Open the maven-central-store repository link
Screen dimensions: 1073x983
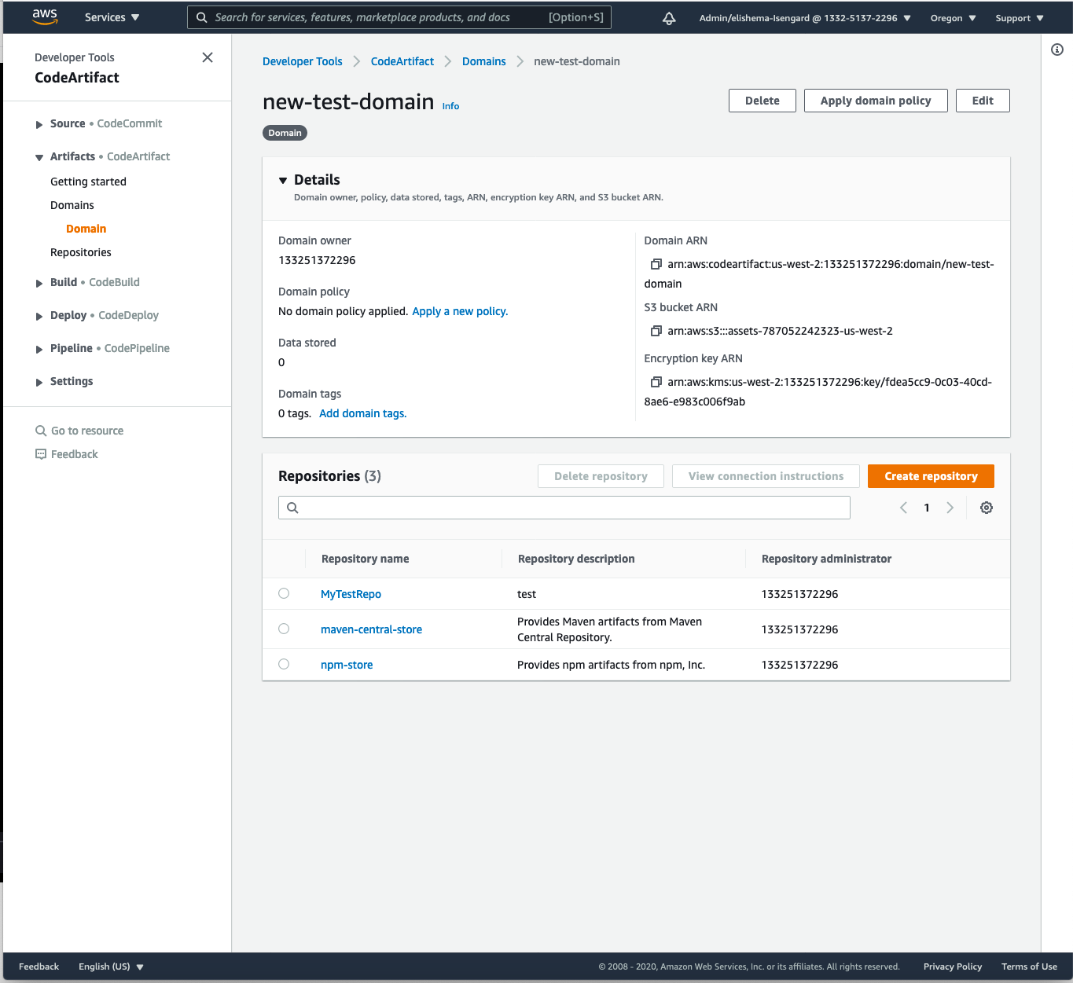(371, 629)
